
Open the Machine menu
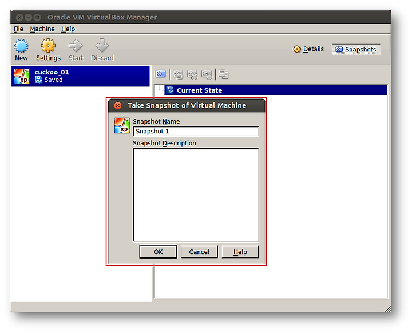pyautogui.click(x=42, y=29)
